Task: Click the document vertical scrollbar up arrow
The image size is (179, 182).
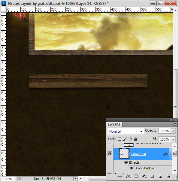Action: (176, 11)
